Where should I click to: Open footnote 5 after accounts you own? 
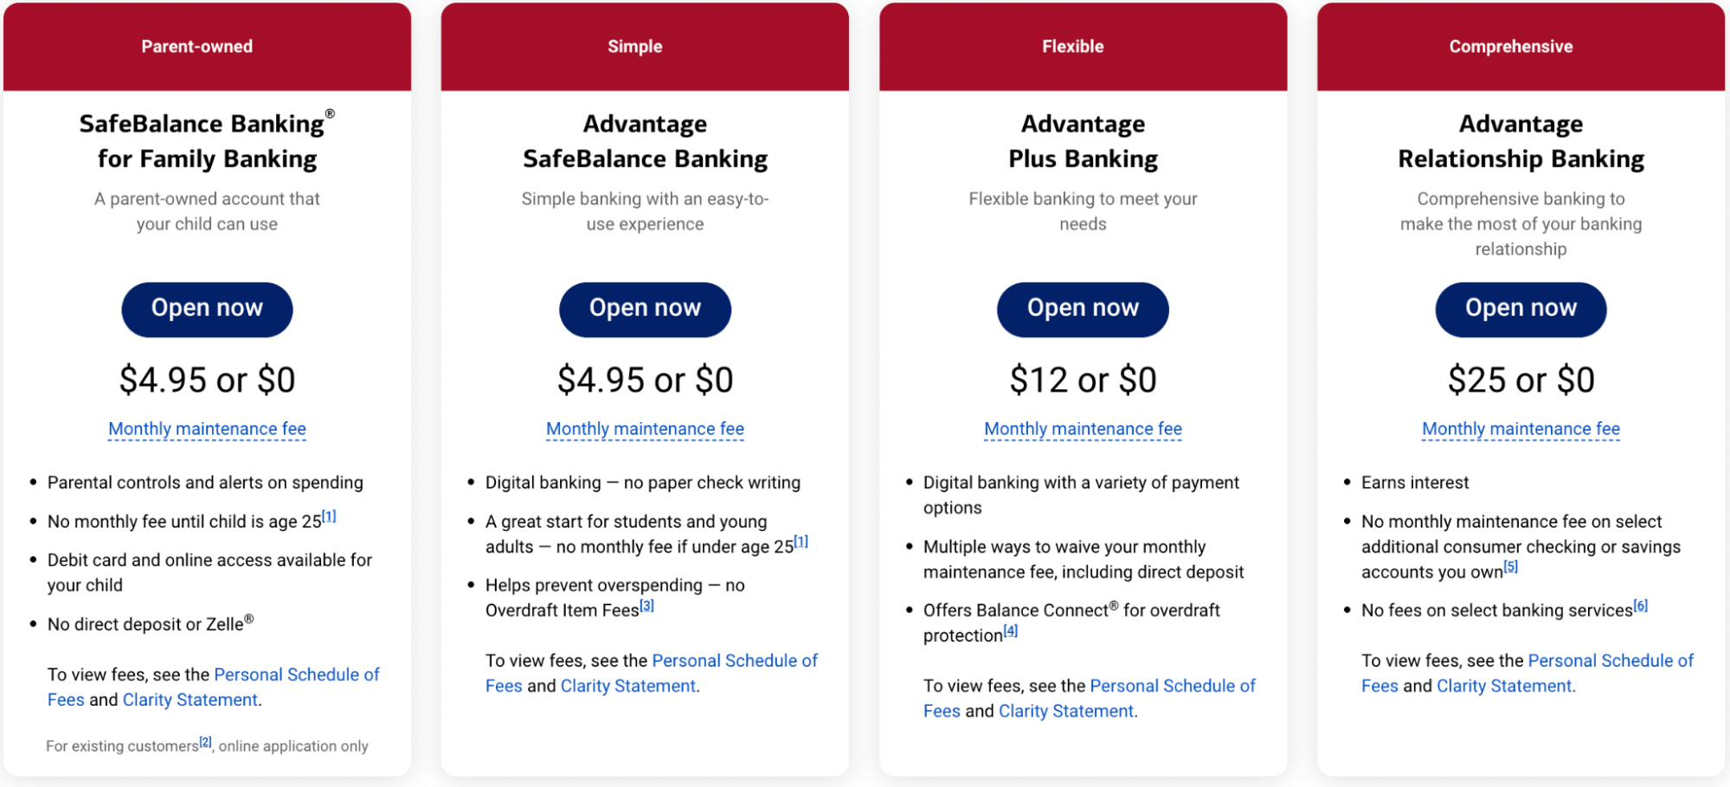point(1510,566)
